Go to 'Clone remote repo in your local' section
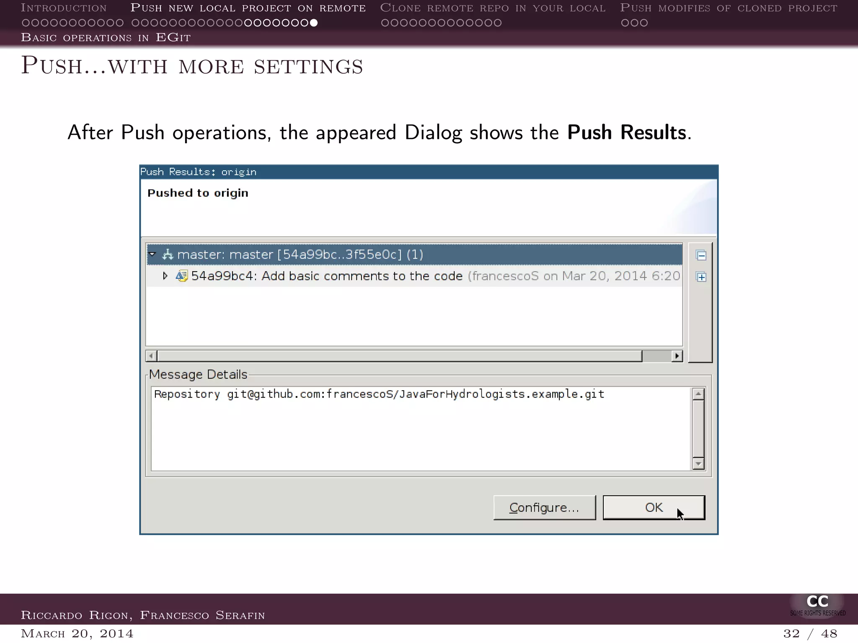Screen dimensions: 858x643 tap(493, 8)
